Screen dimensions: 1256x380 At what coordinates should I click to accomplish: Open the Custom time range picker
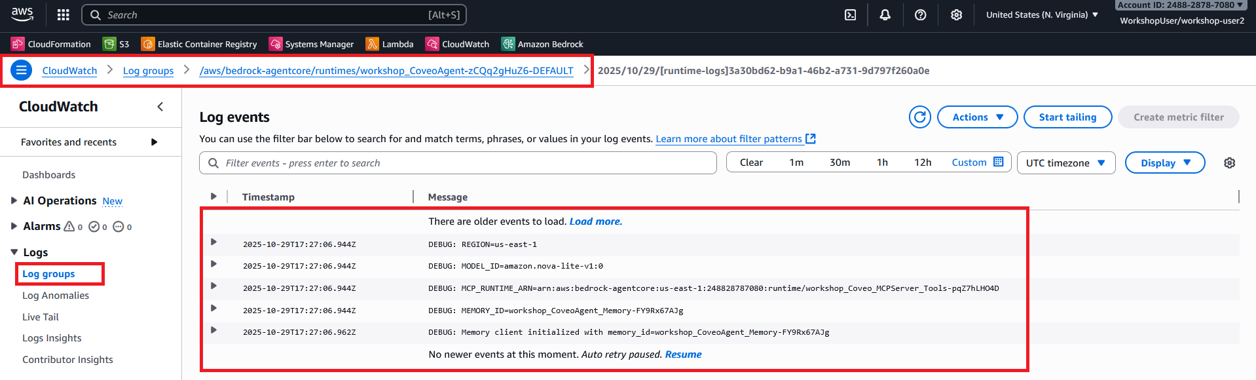coord(977,162)
